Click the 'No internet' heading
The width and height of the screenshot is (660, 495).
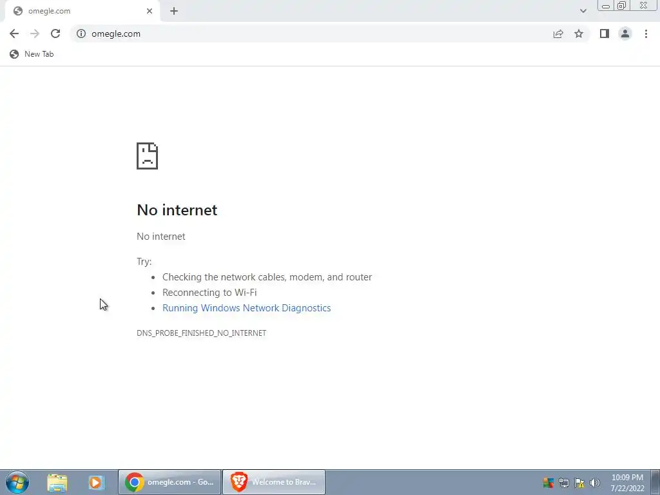point(177,210)
